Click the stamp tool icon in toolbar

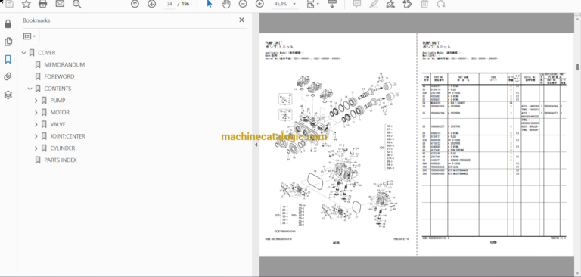(x=407, y=4)
